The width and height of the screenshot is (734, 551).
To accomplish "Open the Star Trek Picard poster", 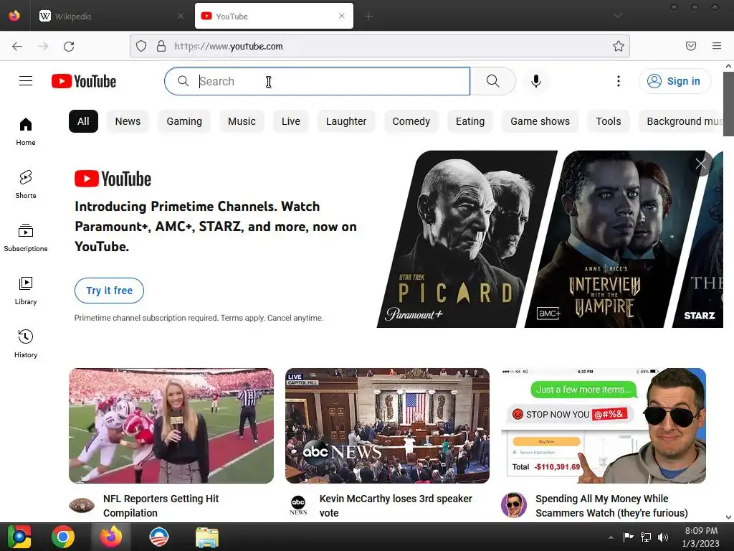I will point(467,239).
